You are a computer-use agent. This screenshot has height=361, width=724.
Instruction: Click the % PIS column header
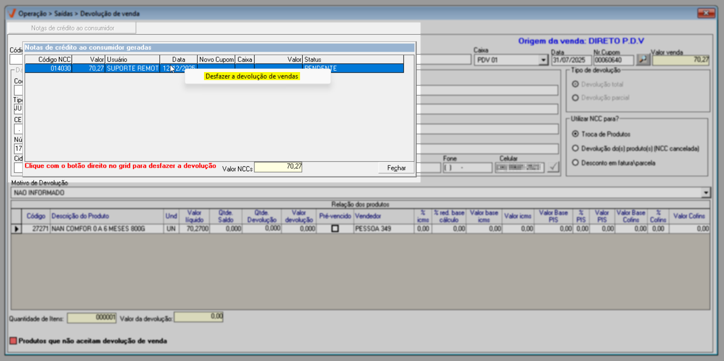tap(581, 216)
